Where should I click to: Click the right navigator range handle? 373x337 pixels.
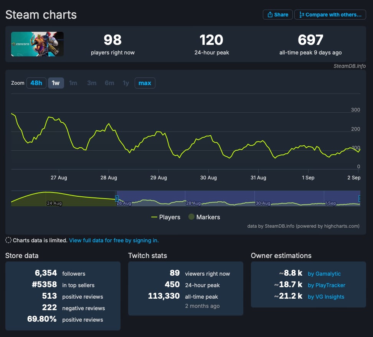click(360, 198)
